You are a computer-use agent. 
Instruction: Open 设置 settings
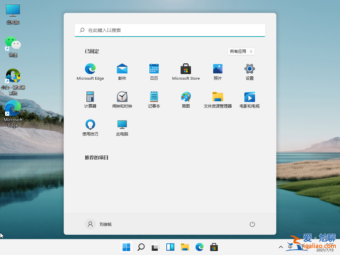pos(249,69)
